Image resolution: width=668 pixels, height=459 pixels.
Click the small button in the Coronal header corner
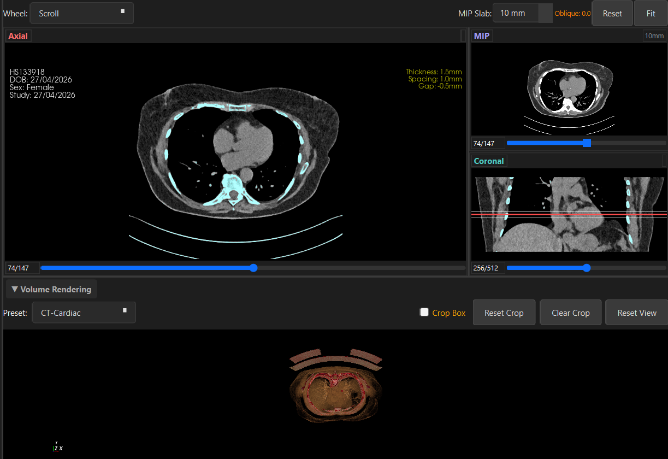click(x=664, y=161)
